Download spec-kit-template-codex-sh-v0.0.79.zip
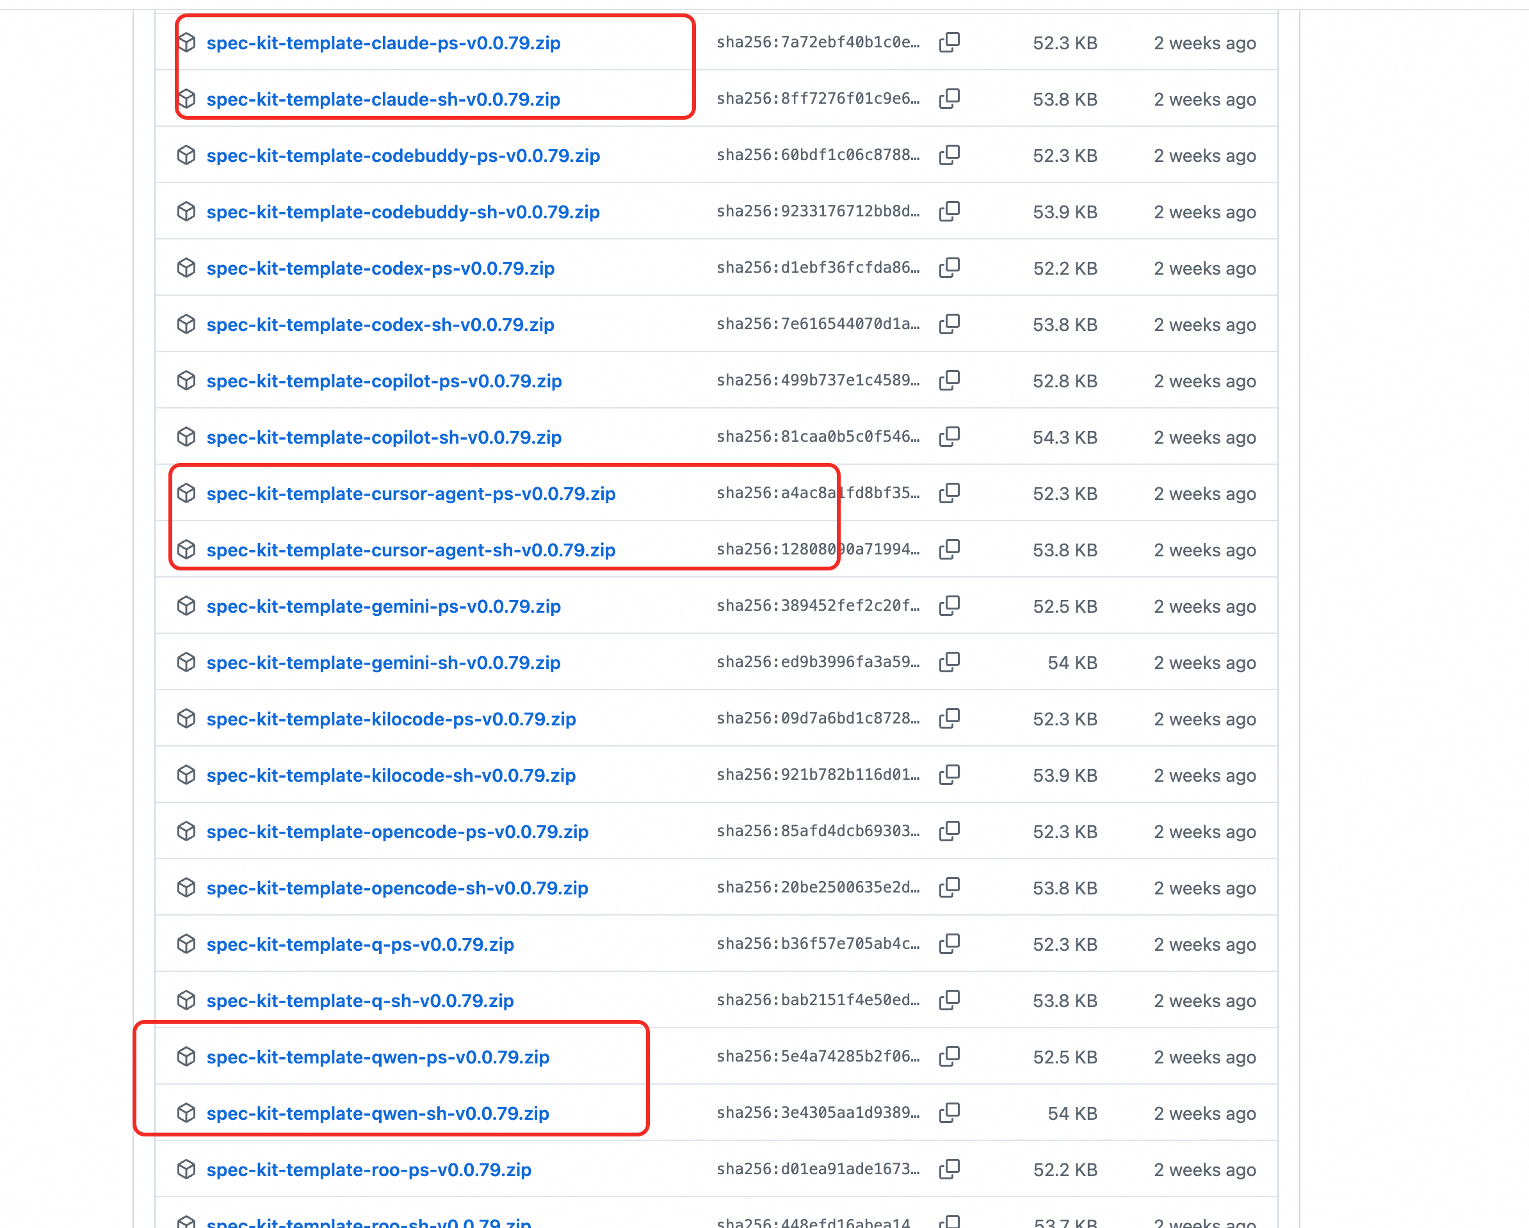Viewport: 1529px width, 1228px height. [380, 325]
